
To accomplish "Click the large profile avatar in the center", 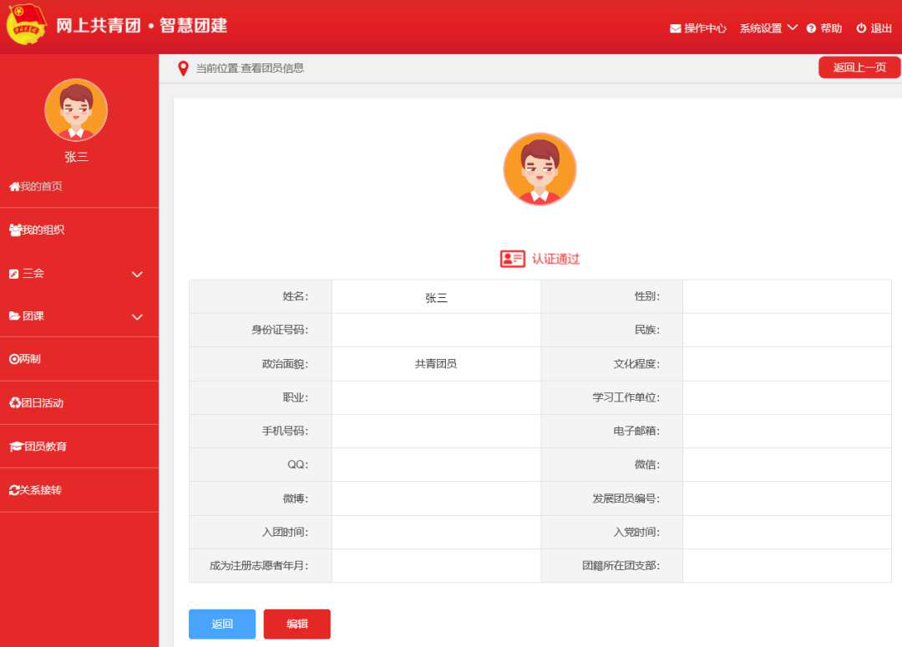I will [x=540, y=169].
